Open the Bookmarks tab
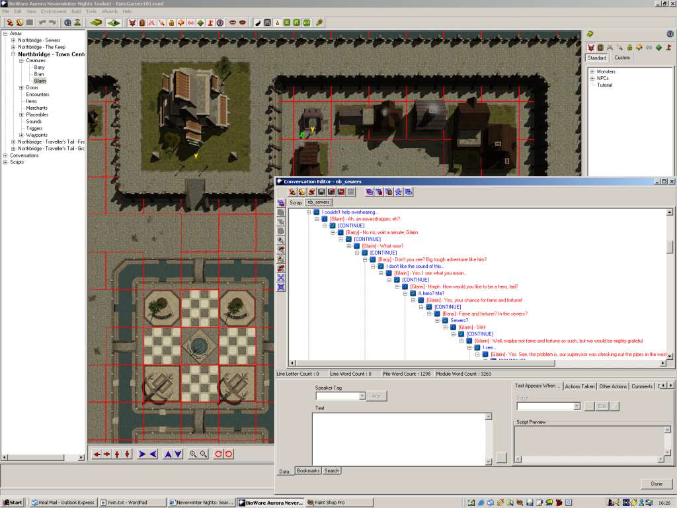 coord(308,471)
